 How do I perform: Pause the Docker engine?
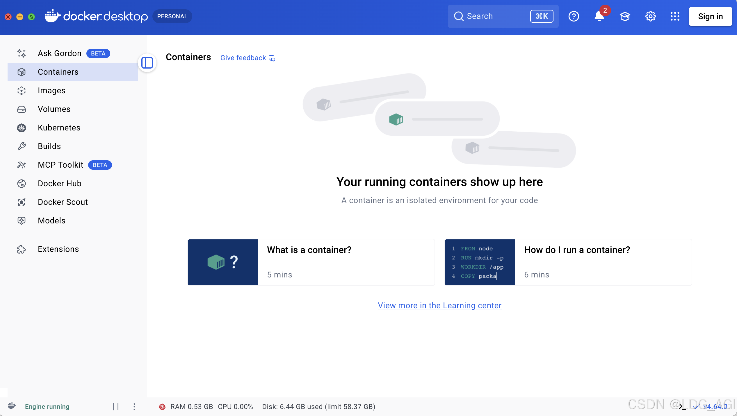pyautogui.click(x=116, y=406)
